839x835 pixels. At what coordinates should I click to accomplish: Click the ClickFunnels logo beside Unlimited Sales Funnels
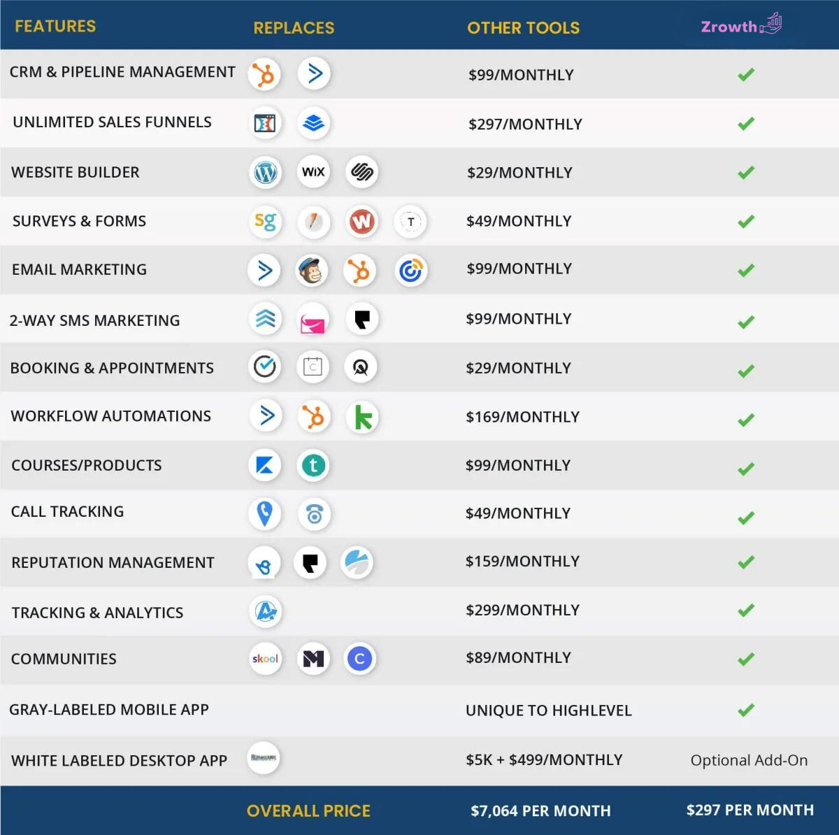pyautogui.click(x=264, y=123)
